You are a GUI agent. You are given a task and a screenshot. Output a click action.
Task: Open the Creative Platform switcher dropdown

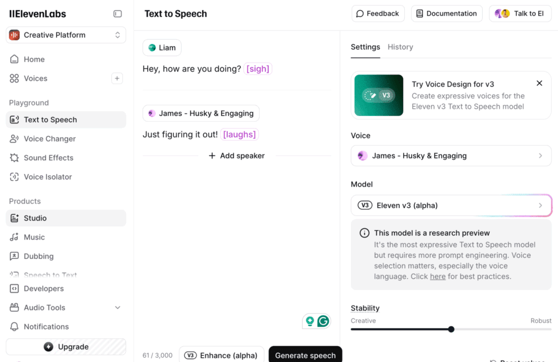tap(66, 35)
